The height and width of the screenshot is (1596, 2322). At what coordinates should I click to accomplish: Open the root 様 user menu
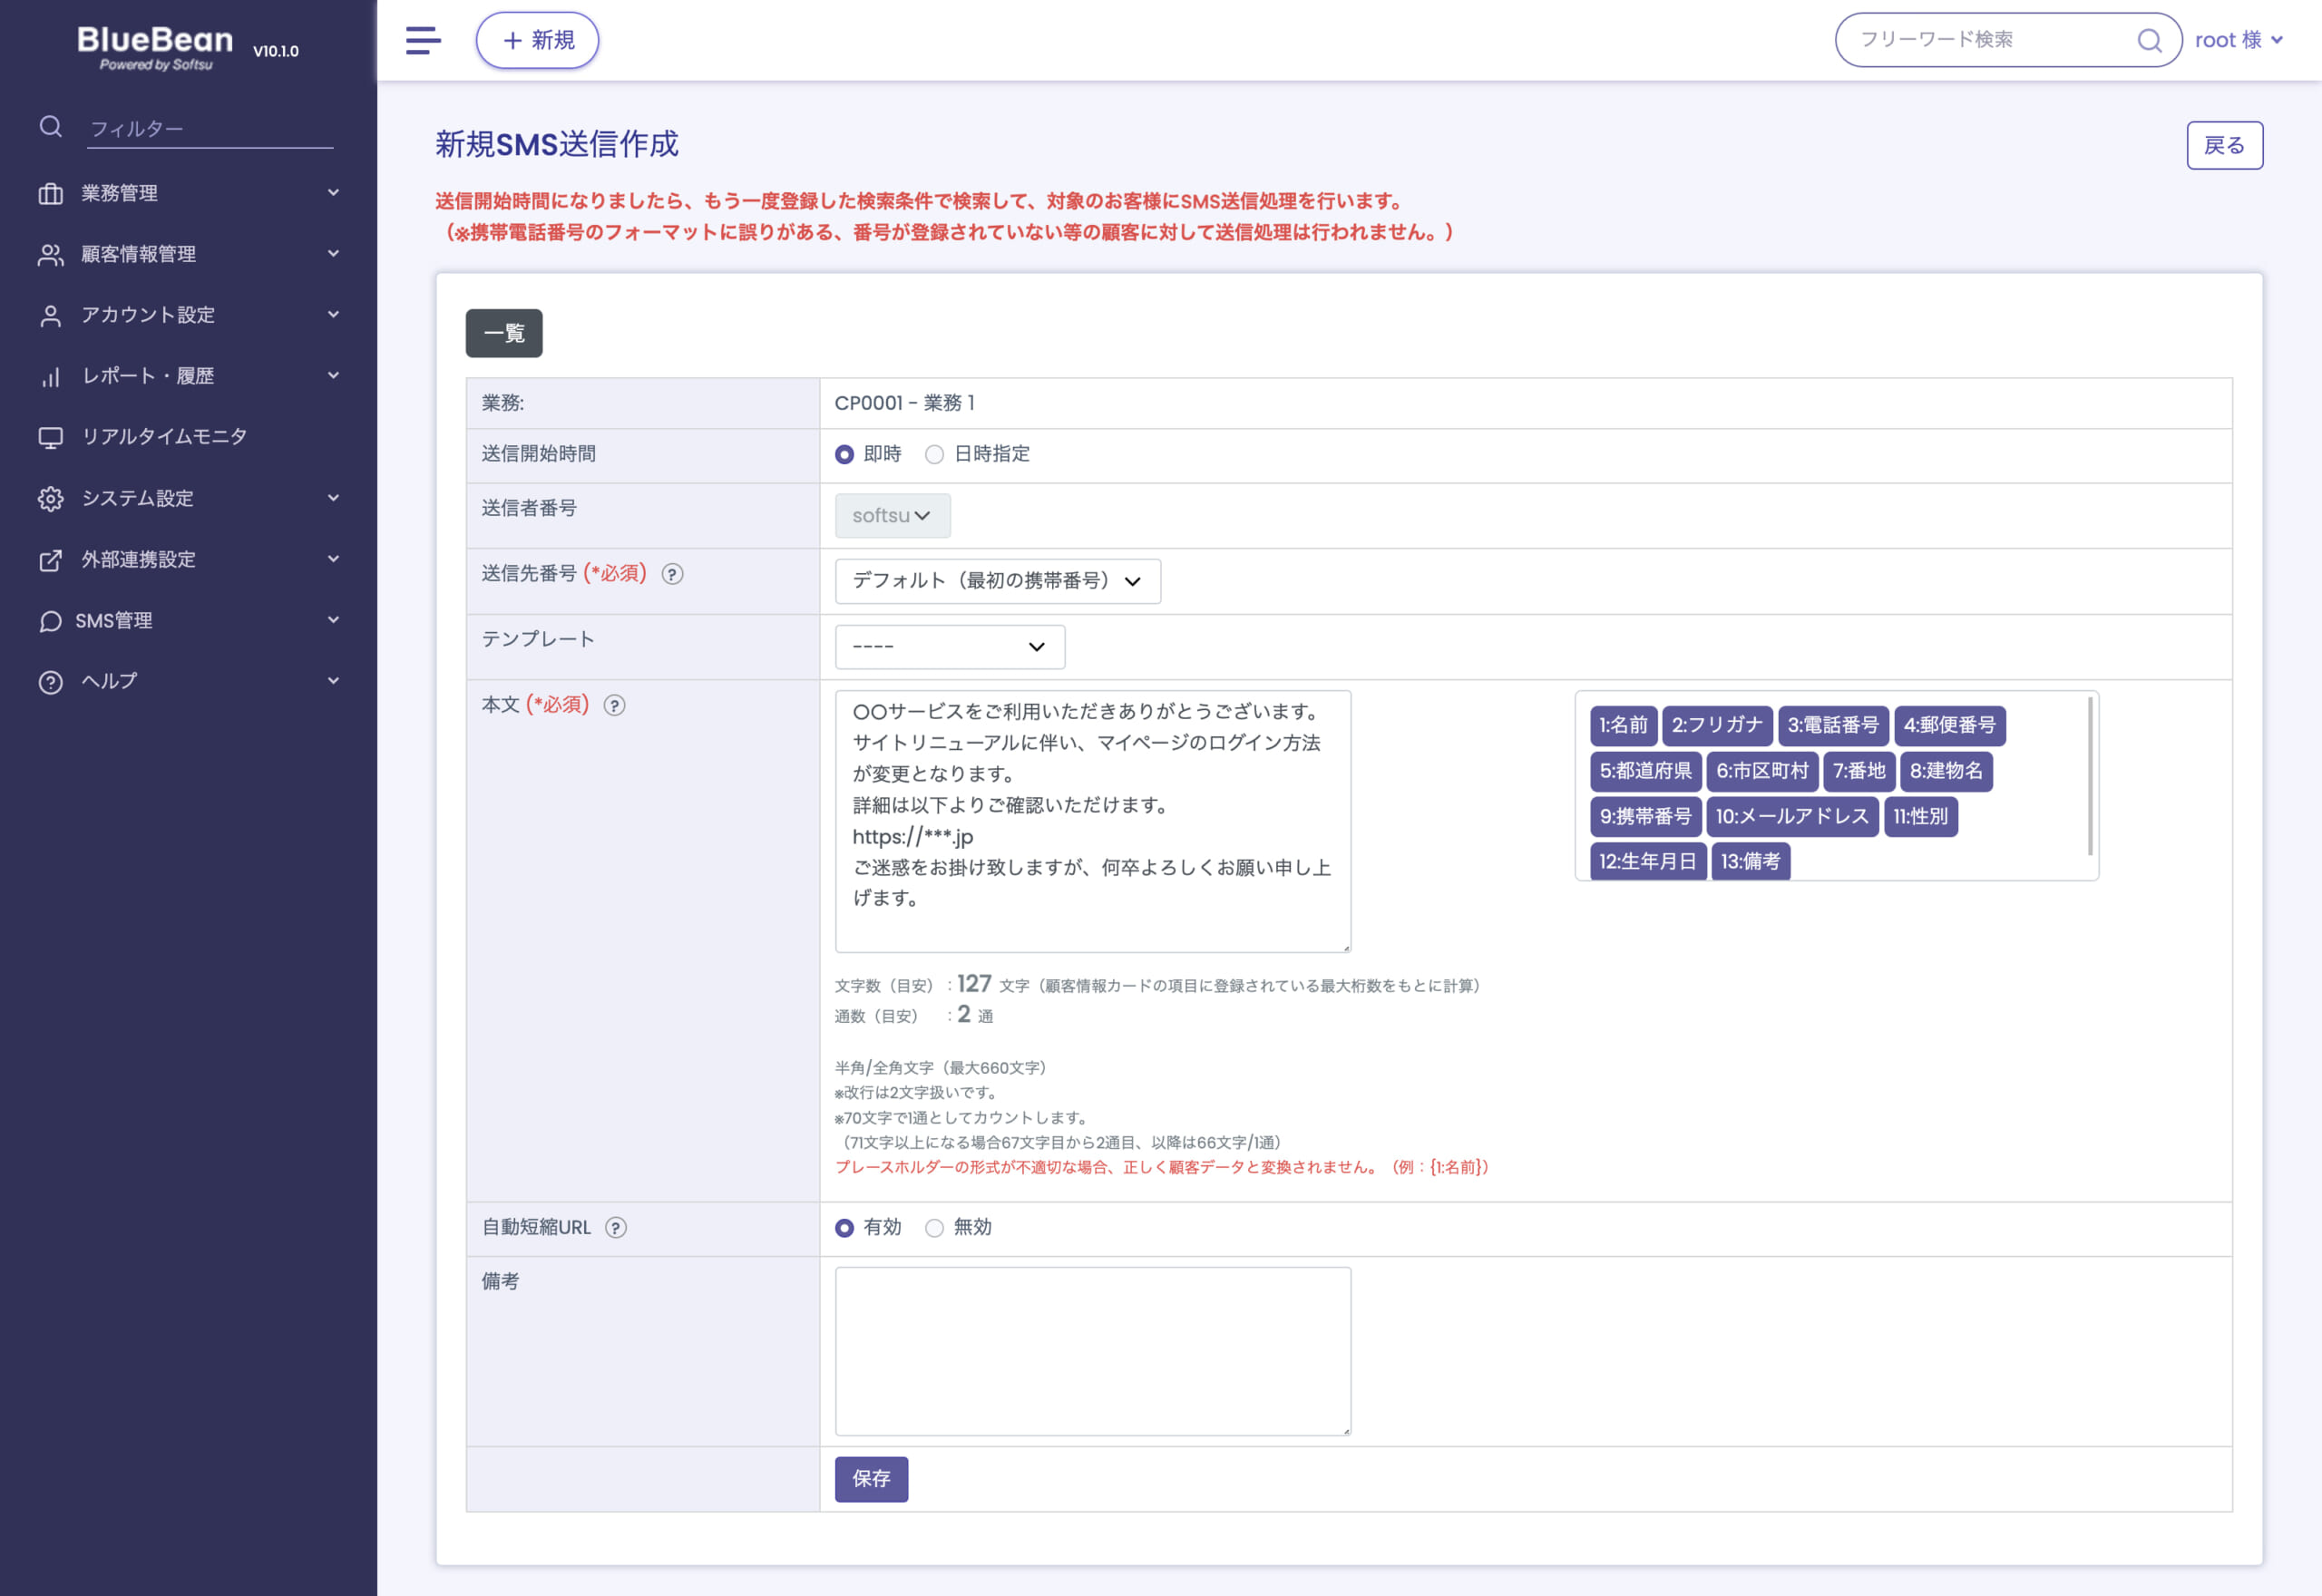tap(2238, 40)
